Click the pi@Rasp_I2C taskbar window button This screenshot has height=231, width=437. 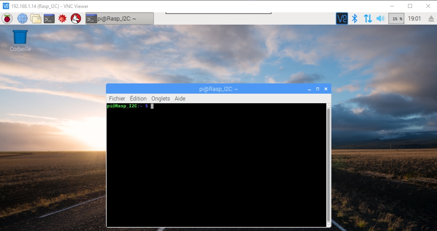120,18
